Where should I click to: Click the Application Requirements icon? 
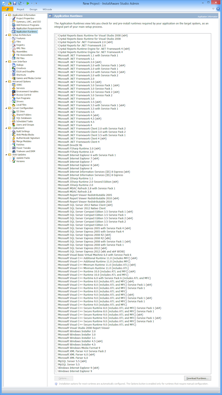(14, 29)
